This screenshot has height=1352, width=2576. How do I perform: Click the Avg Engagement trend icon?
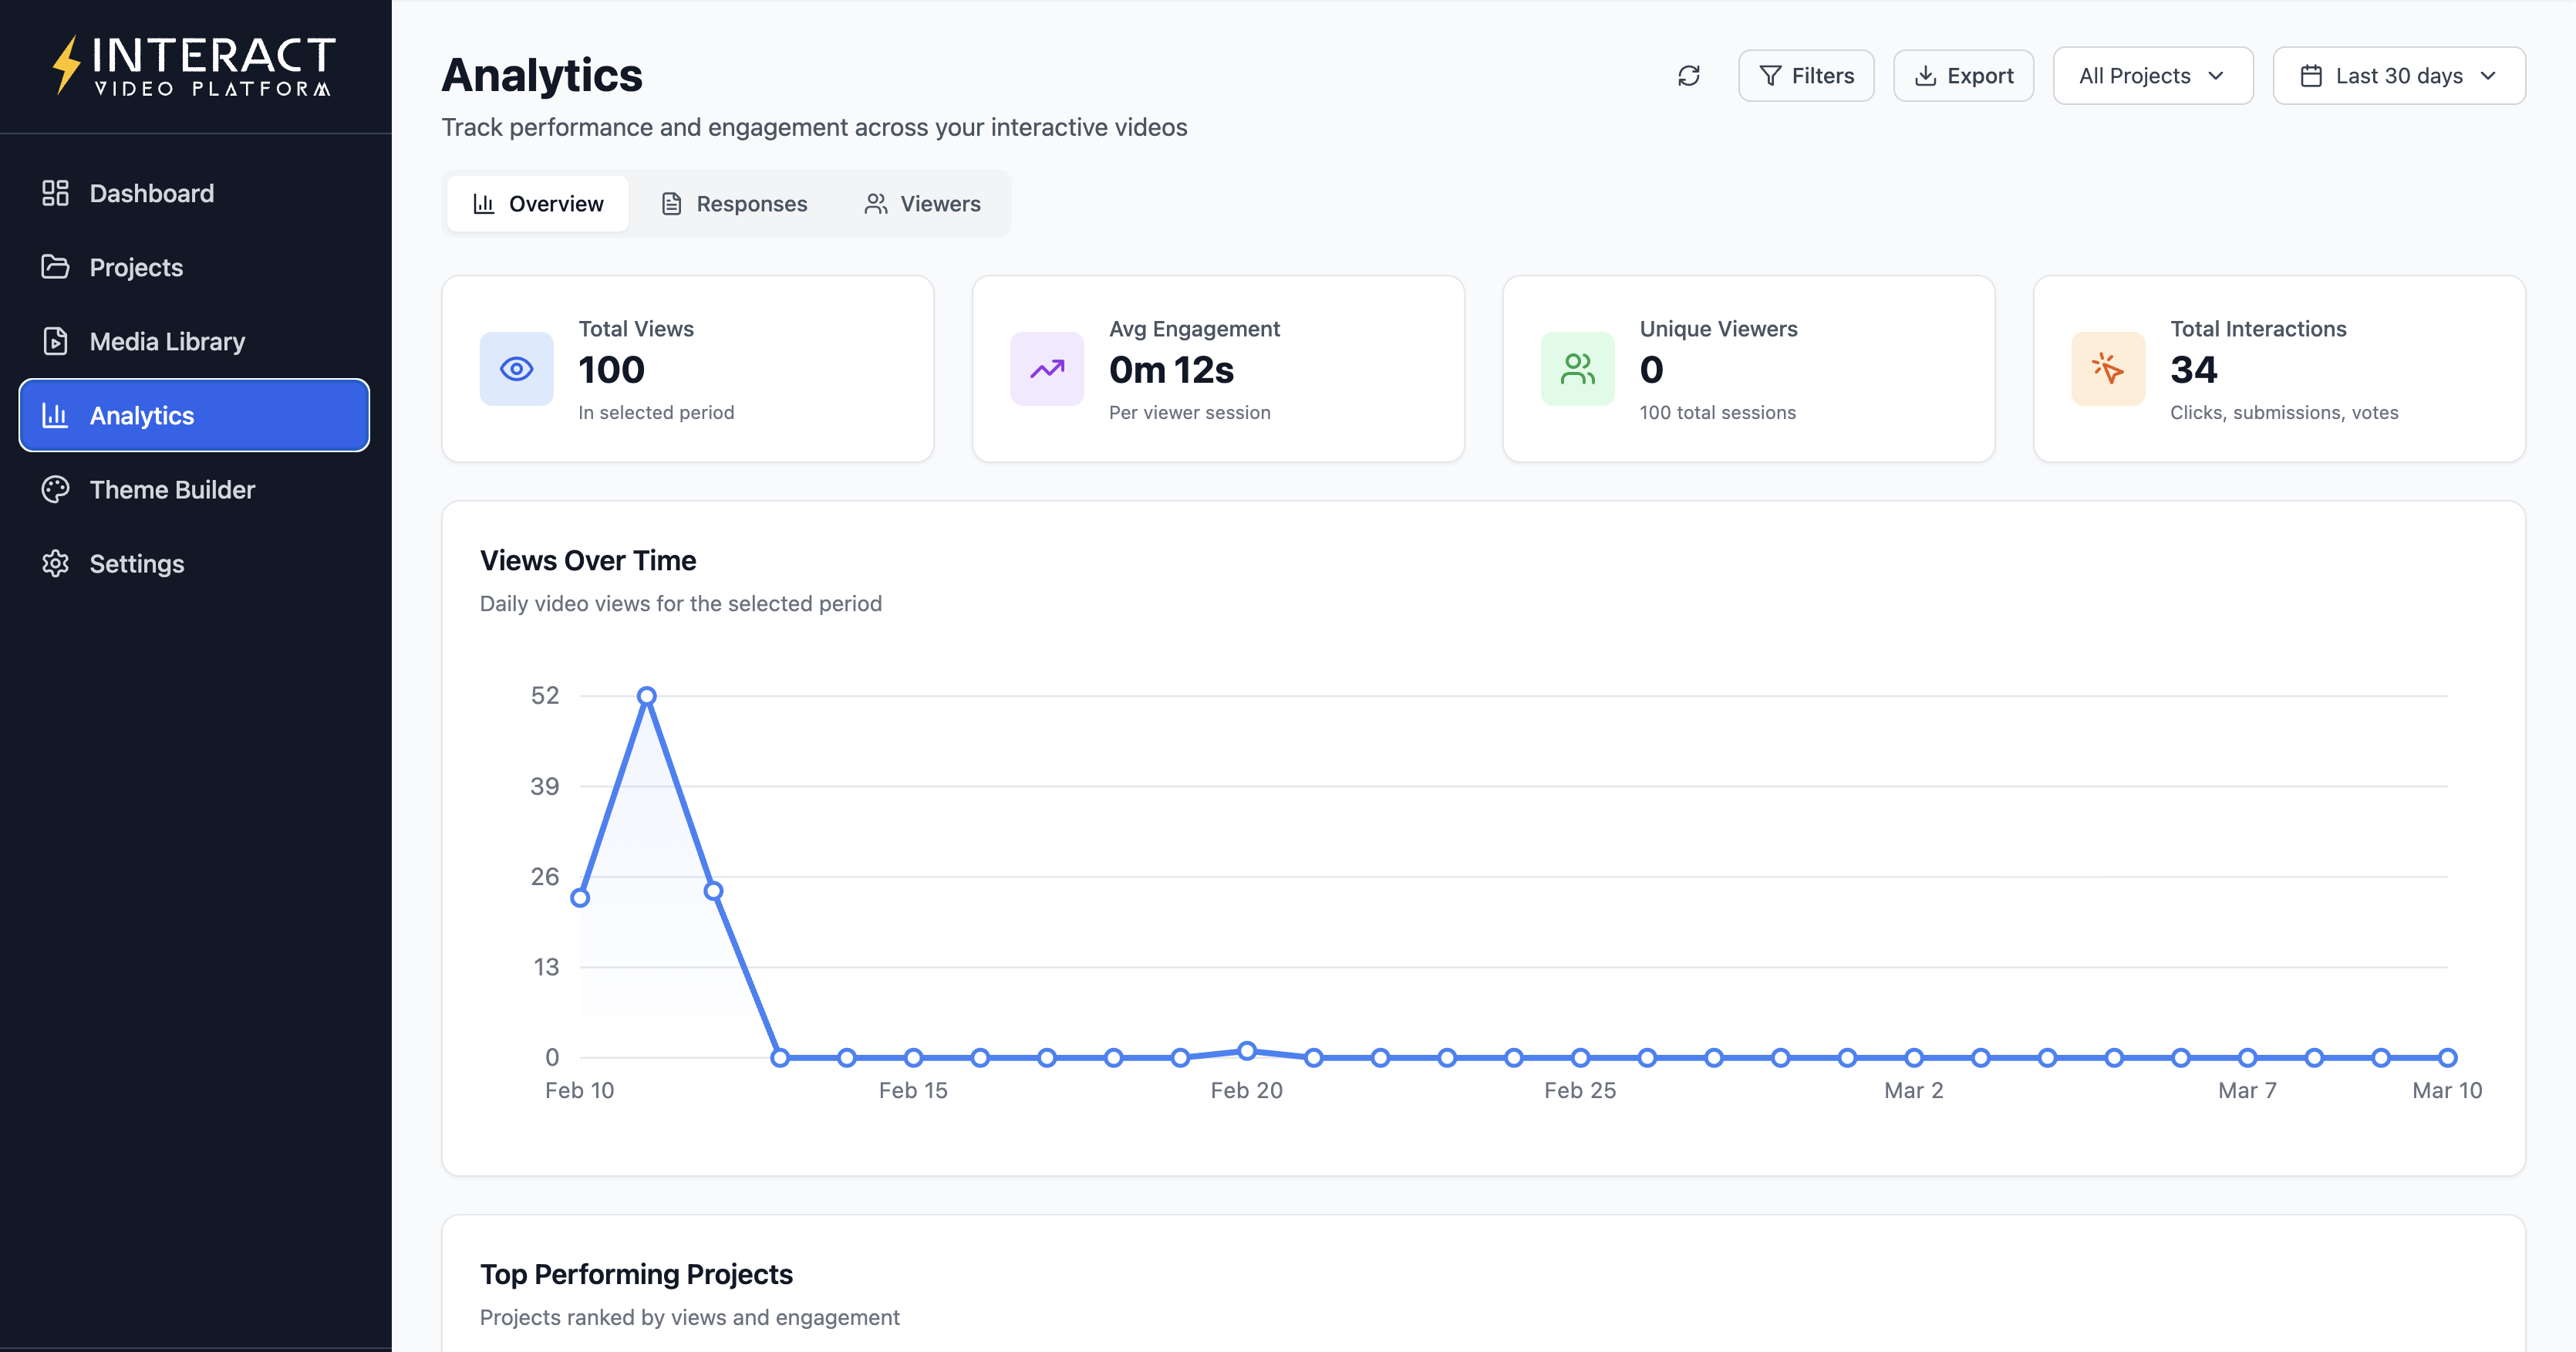1046,370
